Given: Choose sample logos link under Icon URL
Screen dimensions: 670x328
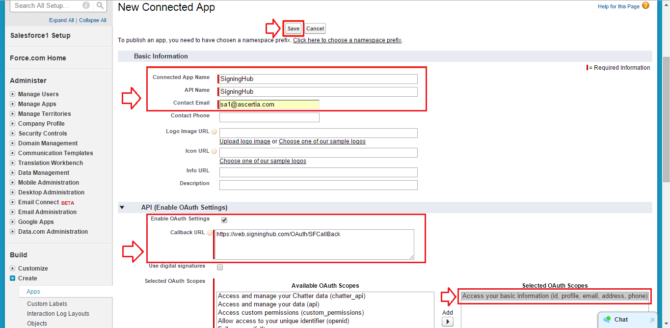Looking at the screenshot, I should (x=263, y=161).
